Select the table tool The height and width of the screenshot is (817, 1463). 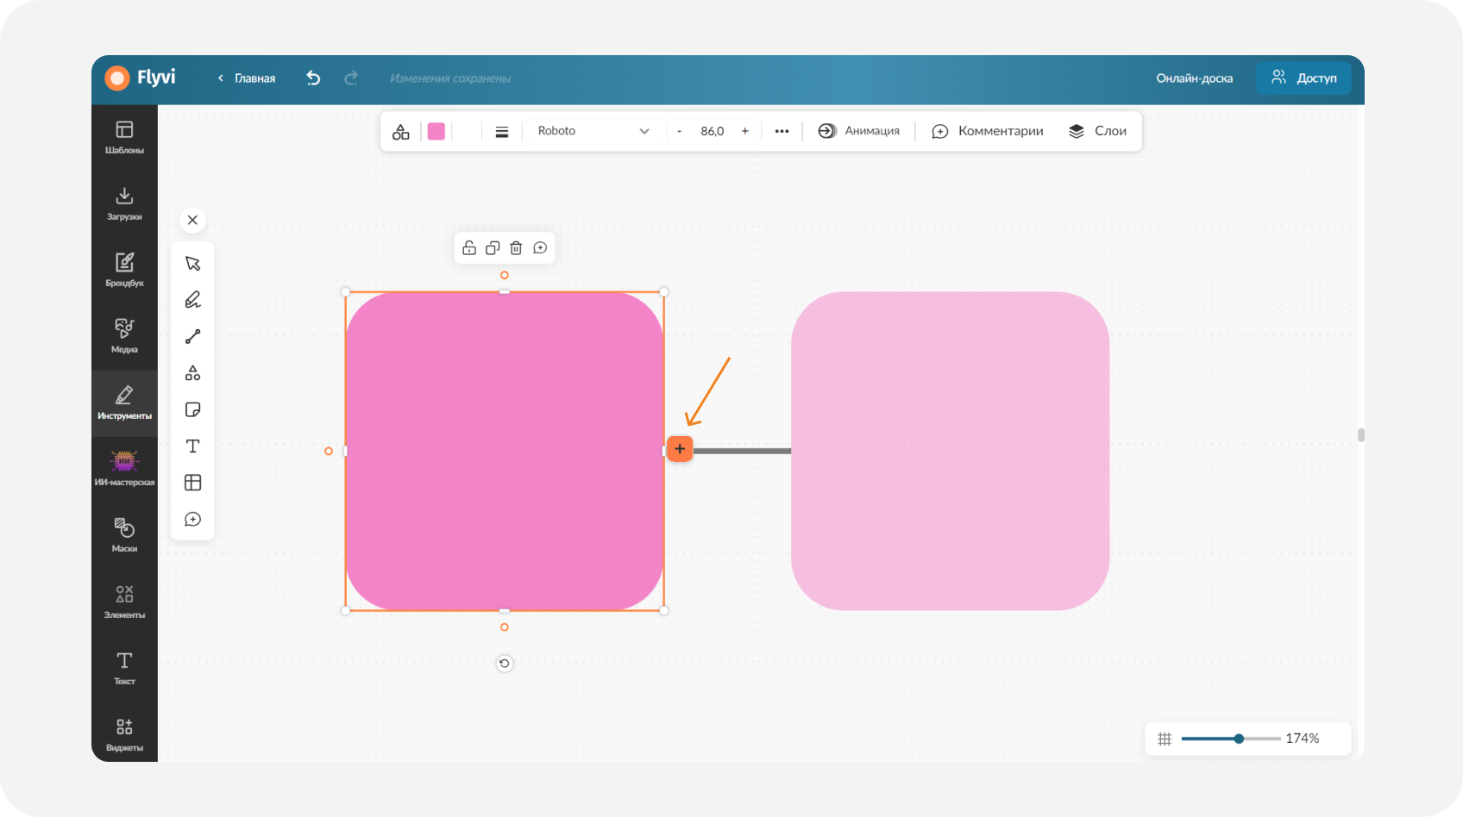pyautogui.click(x=192, y=483)
